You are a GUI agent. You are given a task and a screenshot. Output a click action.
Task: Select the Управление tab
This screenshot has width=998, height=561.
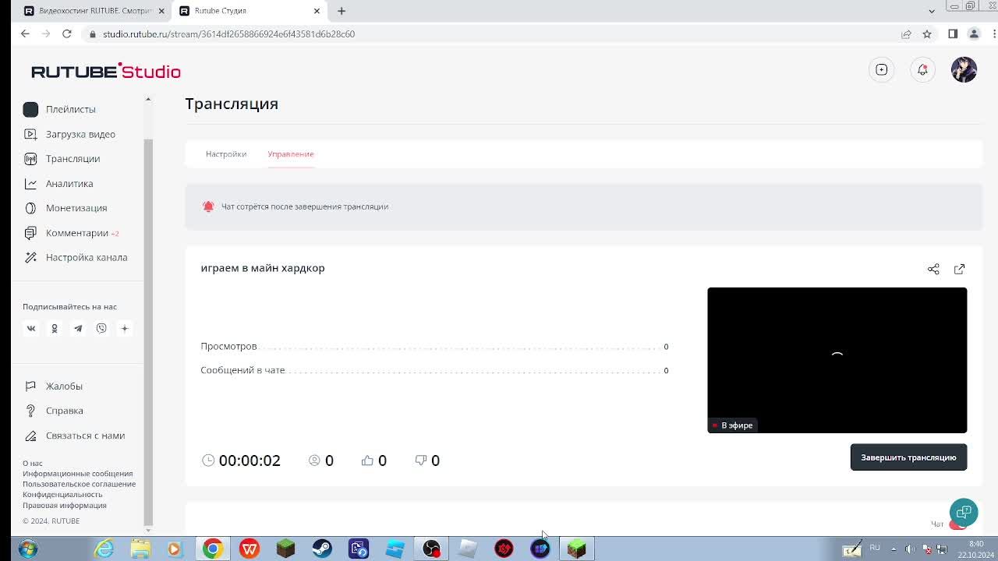(291, 154)
